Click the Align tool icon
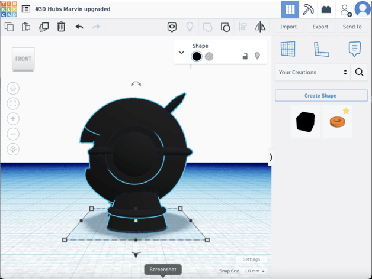 click(243, 27)
